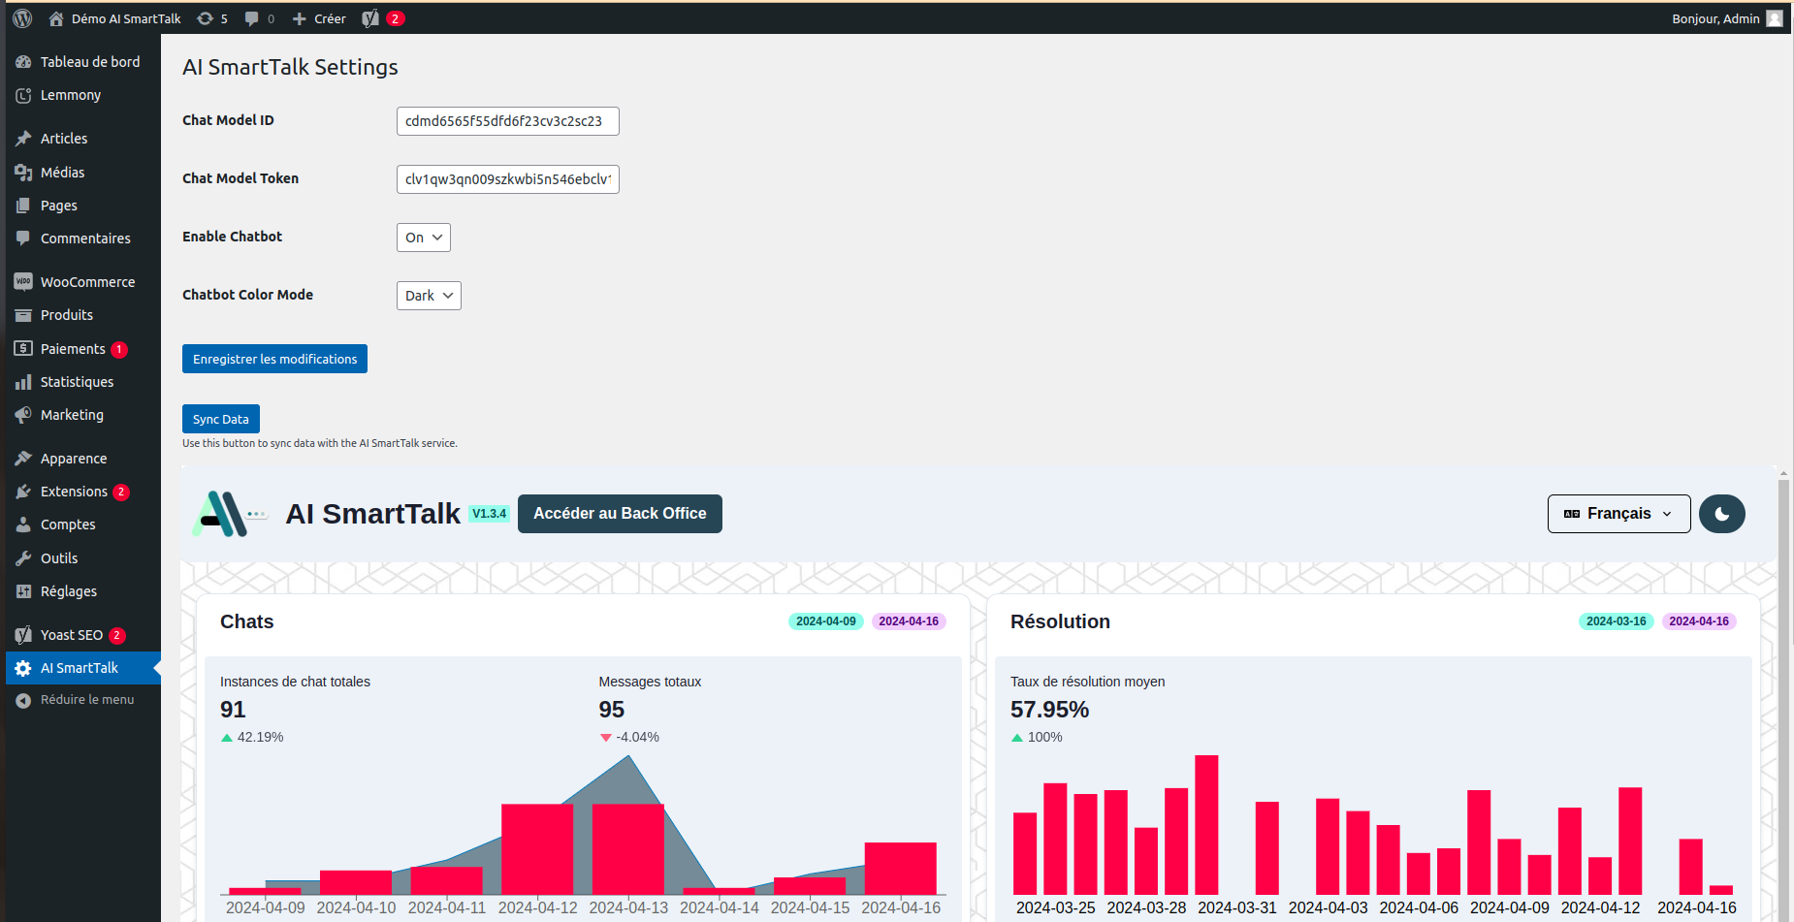Click the Outils wrench icon
1794x922 pixels.
click(23, 558)
